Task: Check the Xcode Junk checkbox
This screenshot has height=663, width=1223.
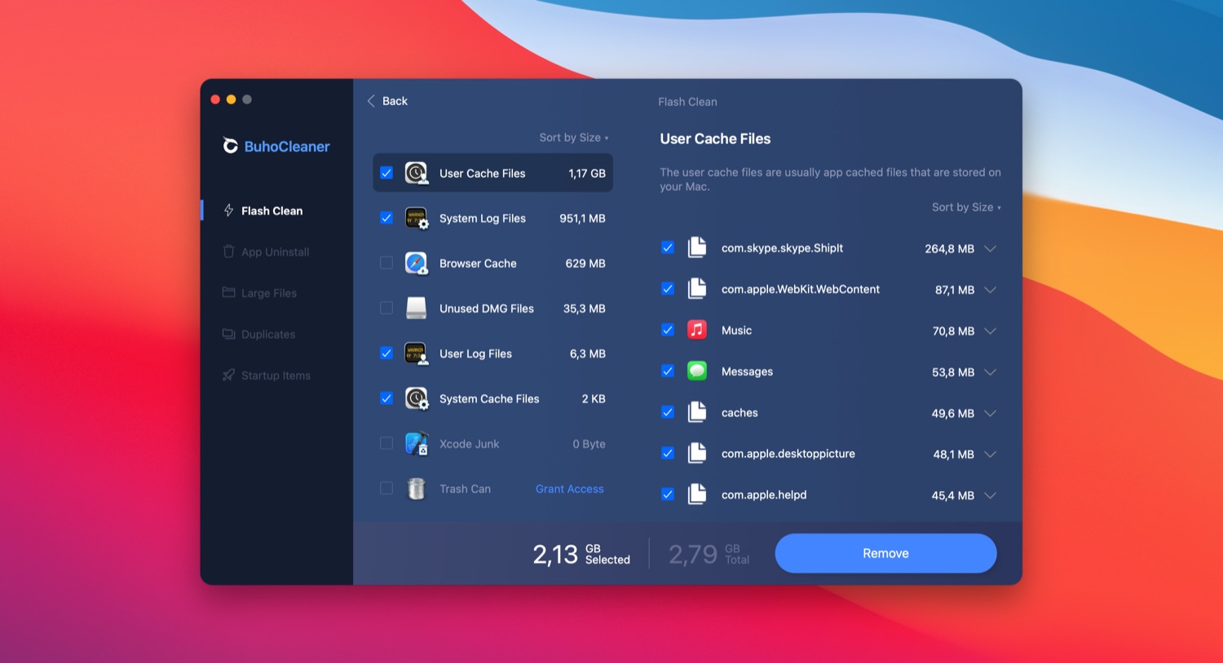Action: [x=386, y=443]
